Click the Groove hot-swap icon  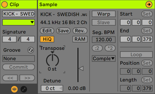click(31, 50)
